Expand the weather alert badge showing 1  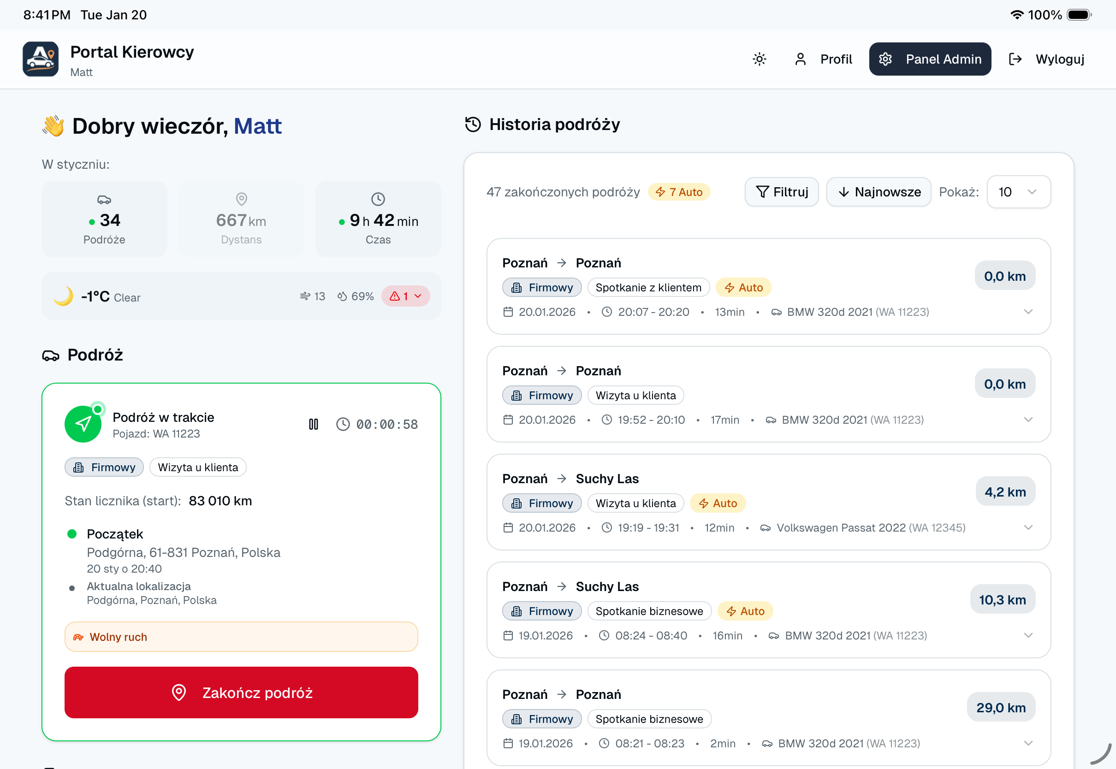(x=405, y=296)
